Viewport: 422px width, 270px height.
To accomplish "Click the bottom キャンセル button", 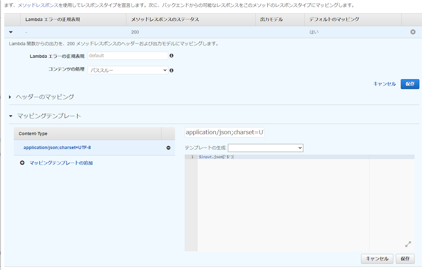I will [377, 259].
